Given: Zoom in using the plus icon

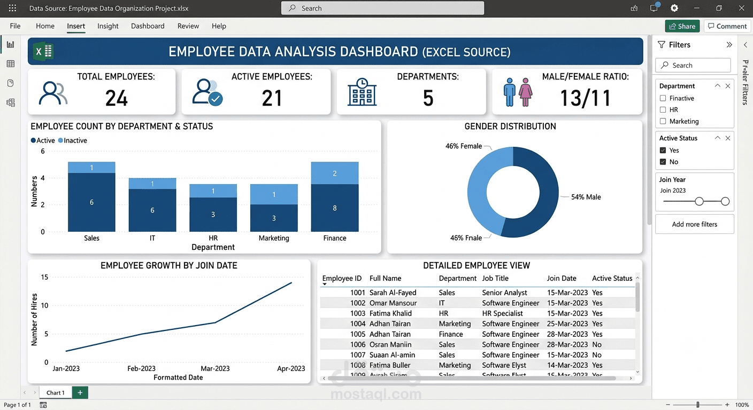Looking at the screenshot, I should [728, 405].
